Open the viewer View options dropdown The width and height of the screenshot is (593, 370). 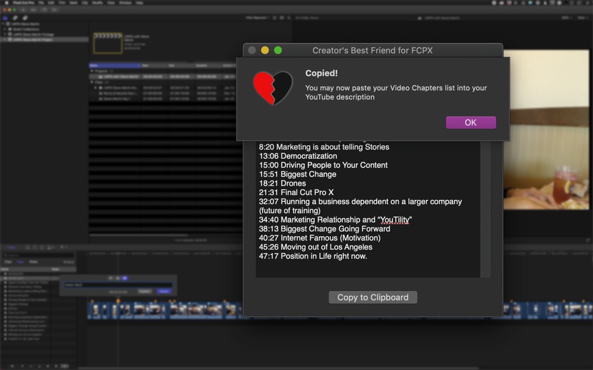click(x=582, y=17)
